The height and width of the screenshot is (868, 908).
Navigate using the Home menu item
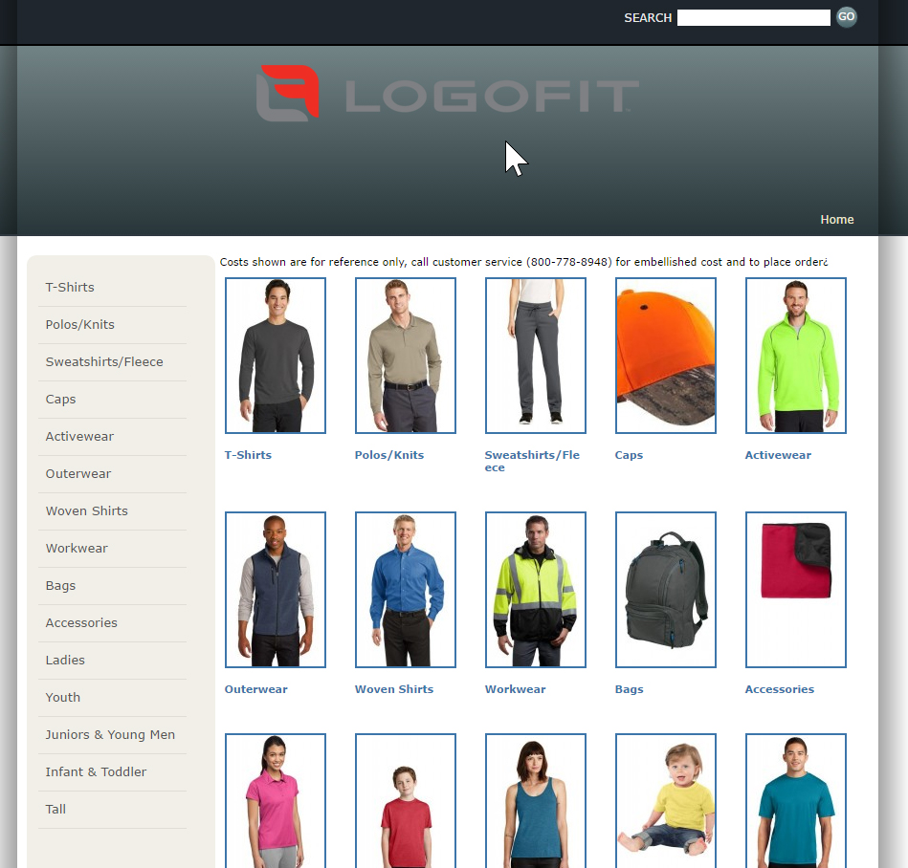(x=836, y=219)
